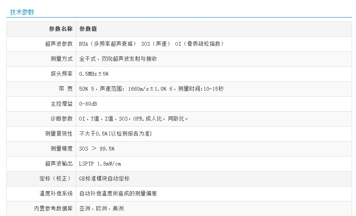Click the 0-80dB gain value

88,104
